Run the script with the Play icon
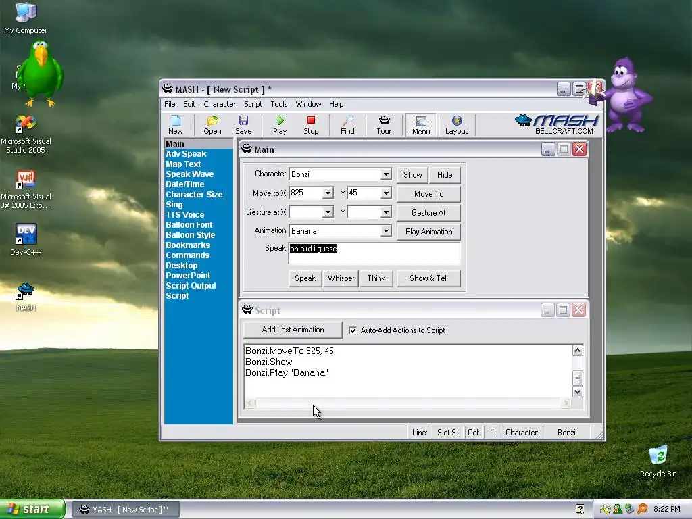This screenshot has height=519, width=692. 280,124
